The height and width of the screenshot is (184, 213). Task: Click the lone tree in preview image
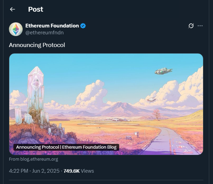(x=157, y=114)
